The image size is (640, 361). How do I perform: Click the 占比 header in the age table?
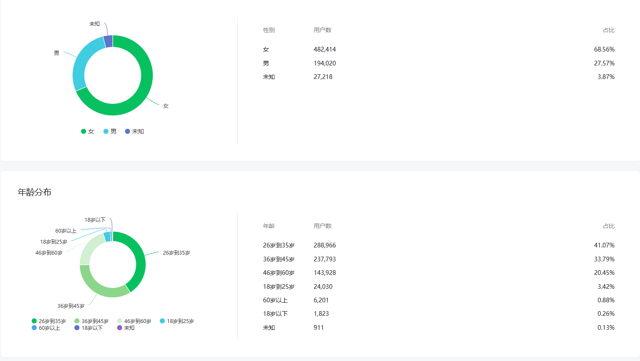point(609,226)
